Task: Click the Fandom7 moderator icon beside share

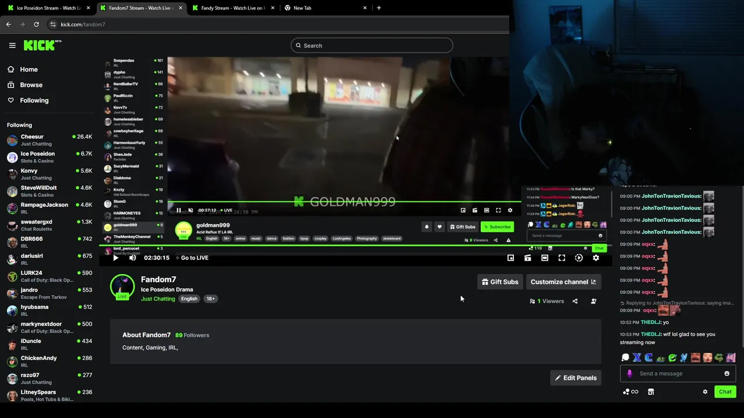Action: tap(593, 301)
